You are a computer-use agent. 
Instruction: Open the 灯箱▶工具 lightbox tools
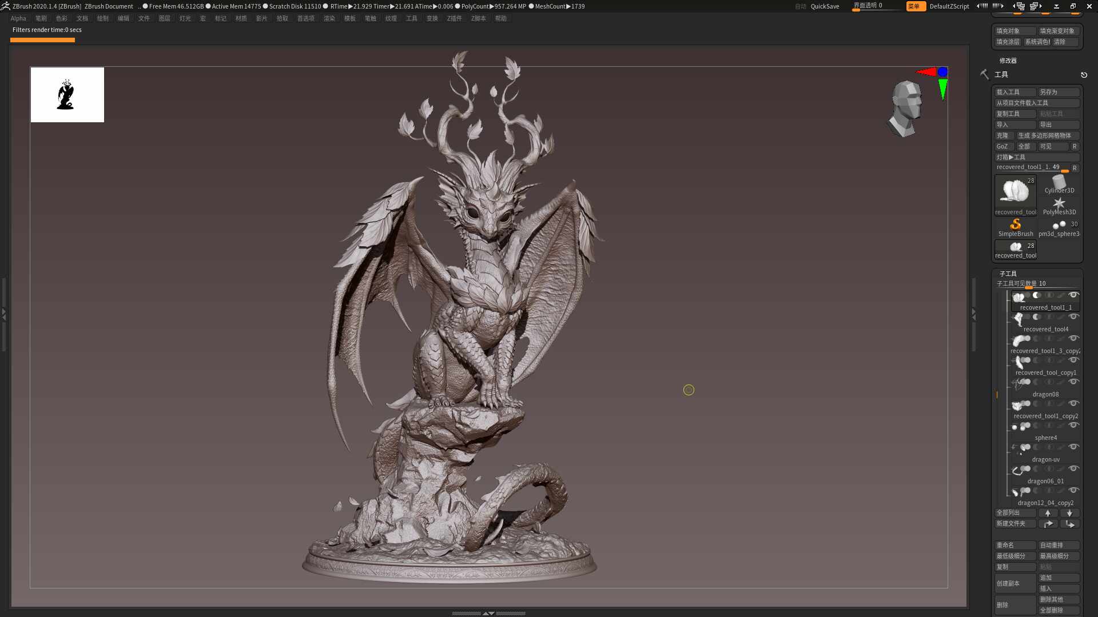(x=1037, y=157)
